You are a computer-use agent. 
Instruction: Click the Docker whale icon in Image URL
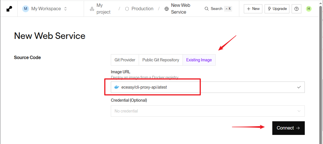tap(116, 87)
